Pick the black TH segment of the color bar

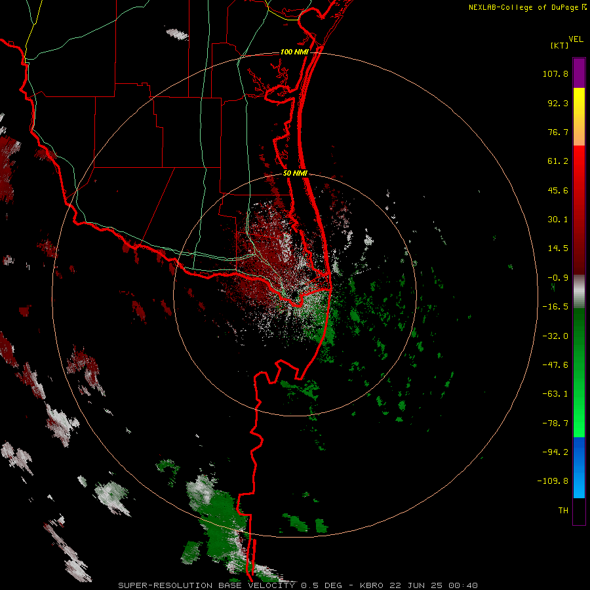pos(579,511)
